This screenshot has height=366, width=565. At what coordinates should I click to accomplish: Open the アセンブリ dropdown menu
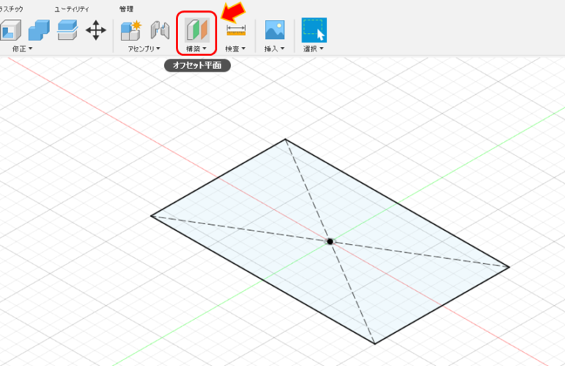click(143, 49)
